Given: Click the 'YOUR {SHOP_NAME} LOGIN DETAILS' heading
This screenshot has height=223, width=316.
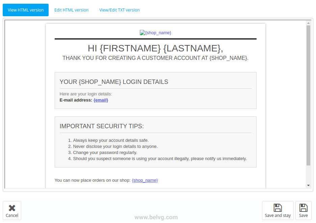Looking at the screenshot, I should pyautogui.click(x=114, y=82).
